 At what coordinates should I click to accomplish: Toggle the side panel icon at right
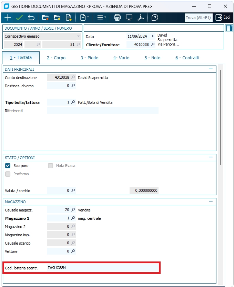pyautogui.click(x=229, y=28)
